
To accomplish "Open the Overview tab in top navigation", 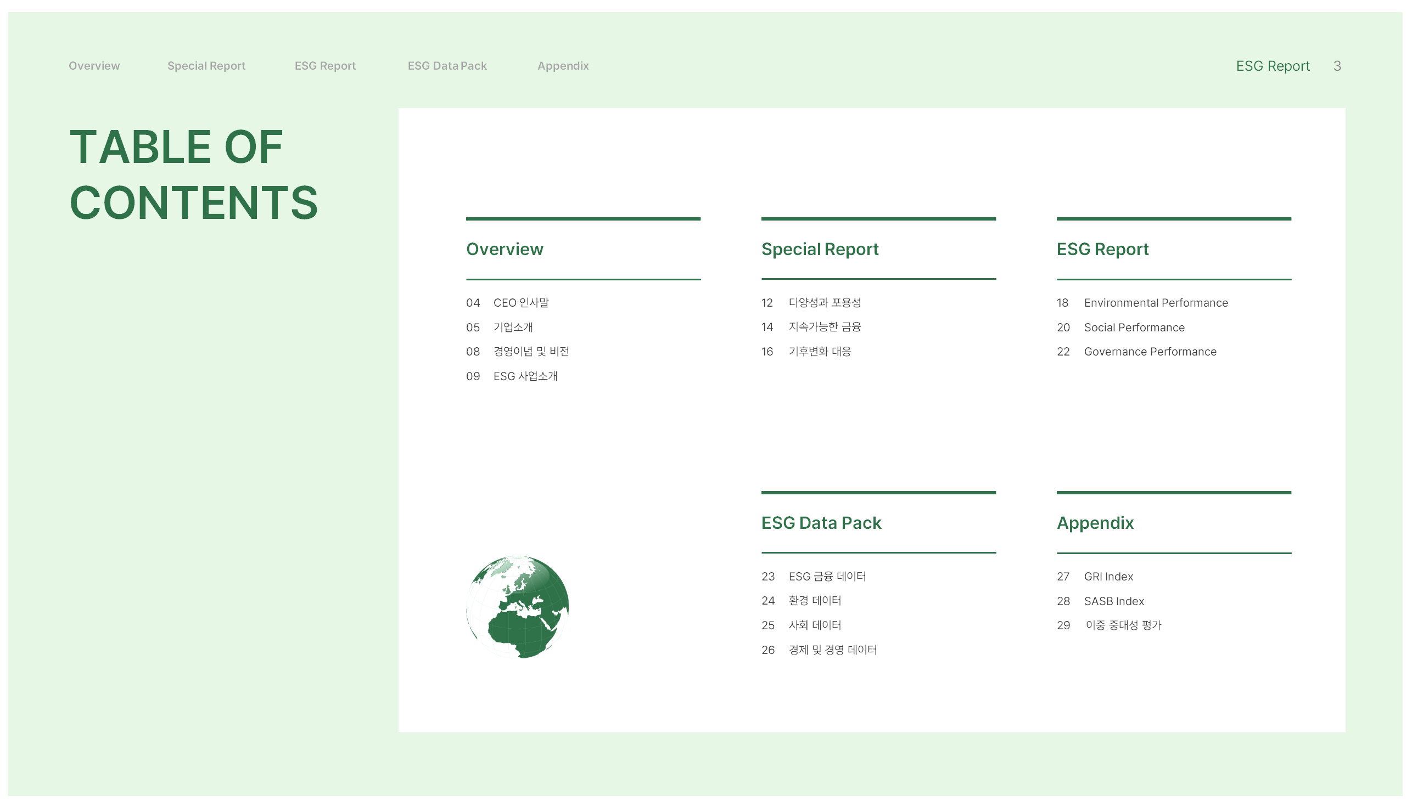I will [94, 66].
